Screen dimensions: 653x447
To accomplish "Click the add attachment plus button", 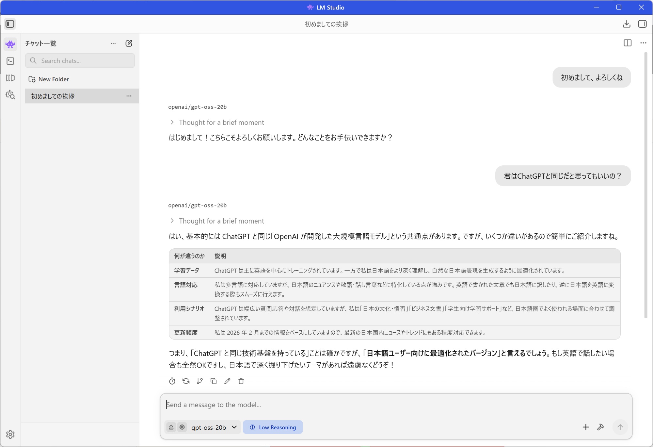I will [x=586, y=427].
